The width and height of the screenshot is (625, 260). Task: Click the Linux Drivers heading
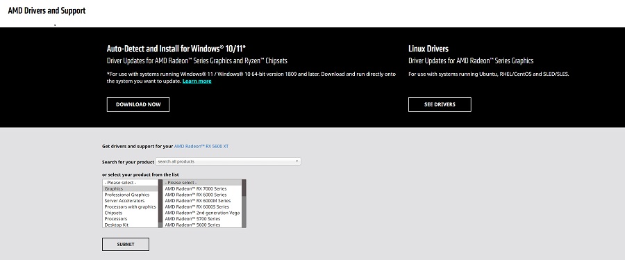click(x=428, y=49)
